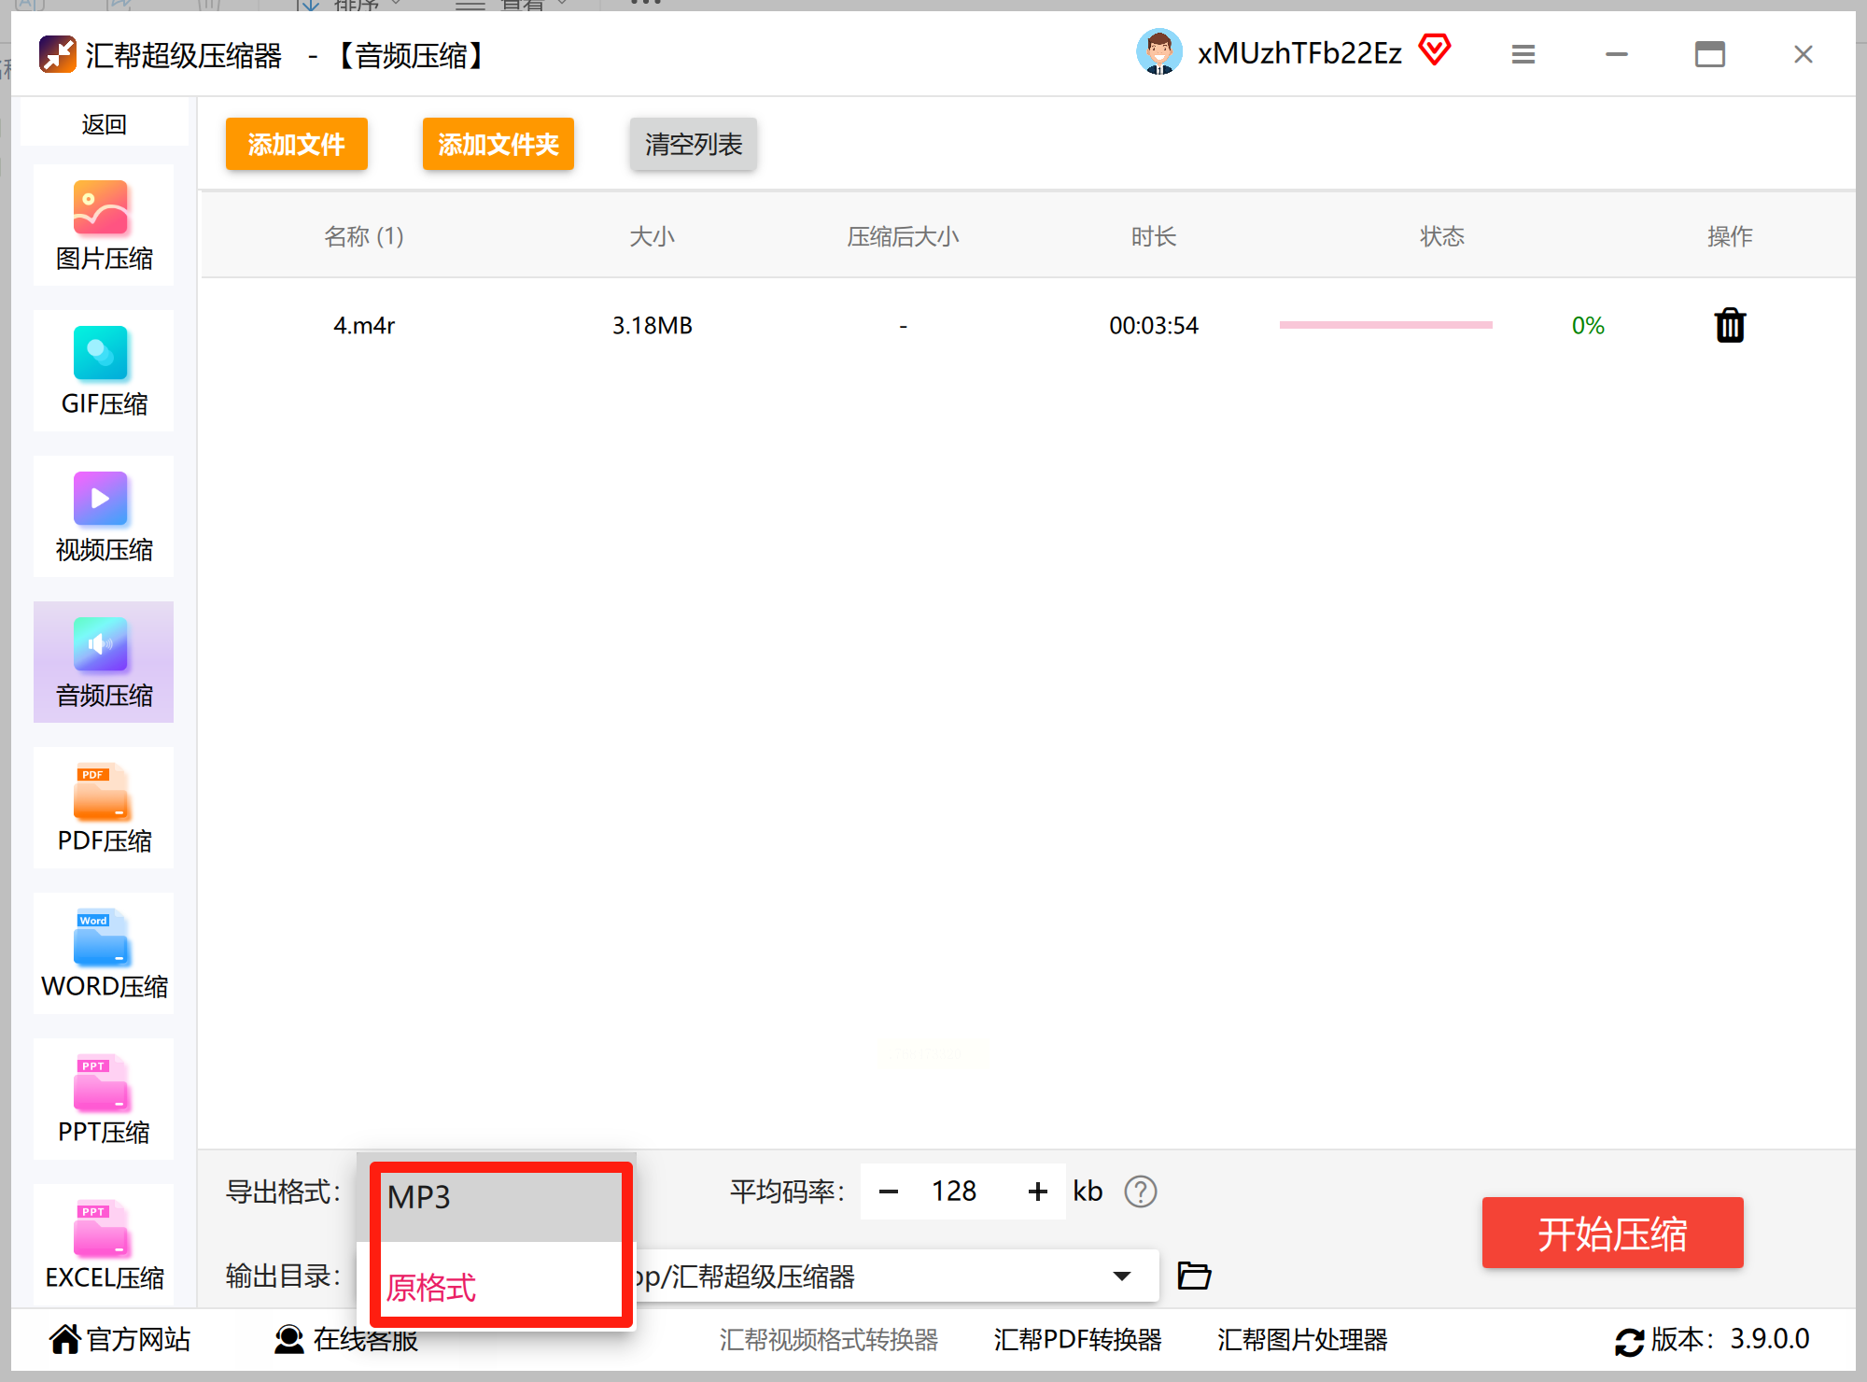The height and width of the screenshot is (1382, 1867).
Task: Select the 音频压缩 audio compression module
Action: [104, 662]
